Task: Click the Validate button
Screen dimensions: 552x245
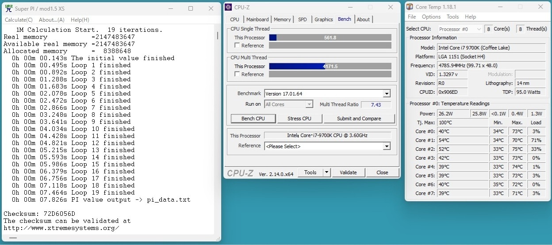Action: (348, 172)
